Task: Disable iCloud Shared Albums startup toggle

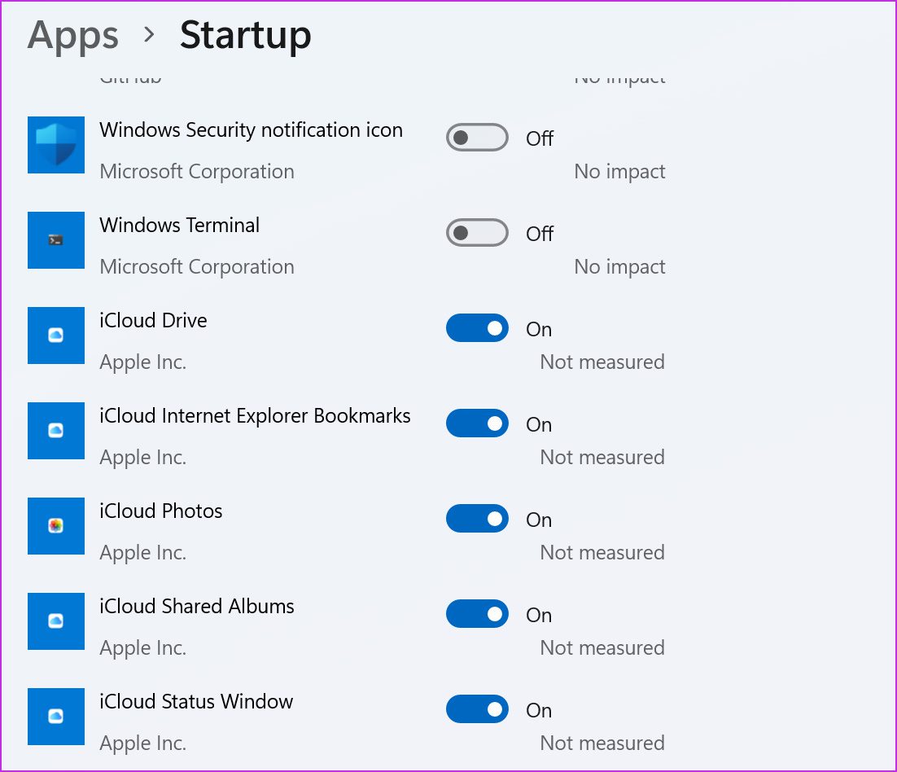Action: tap(477, 613)
